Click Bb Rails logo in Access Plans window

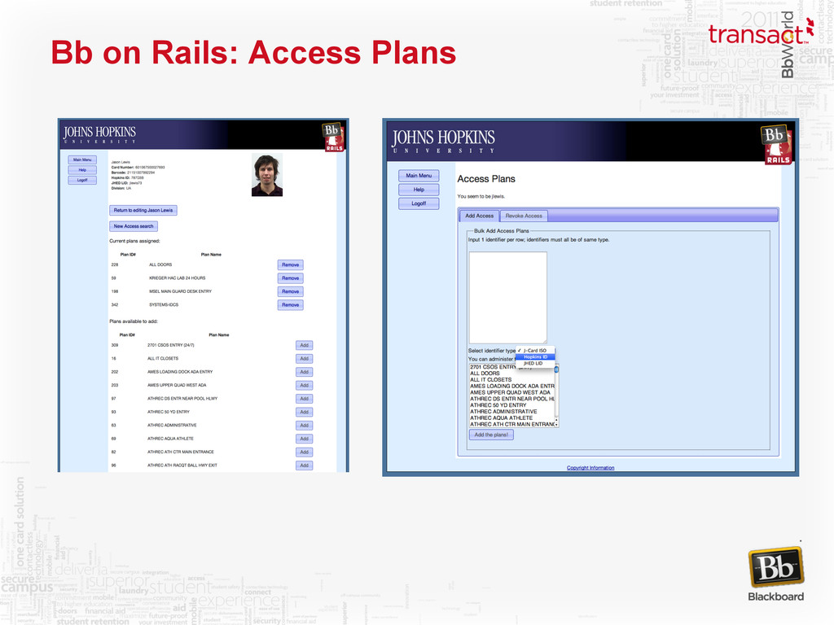(776, 145)
